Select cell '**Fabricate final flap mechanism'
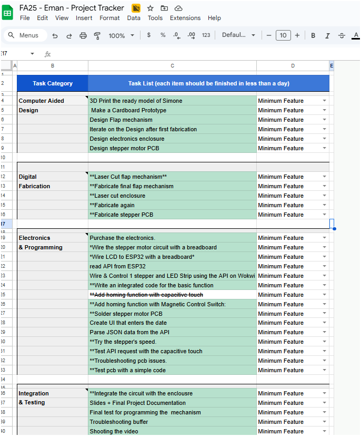361x436 pixels. coord(172,186)
